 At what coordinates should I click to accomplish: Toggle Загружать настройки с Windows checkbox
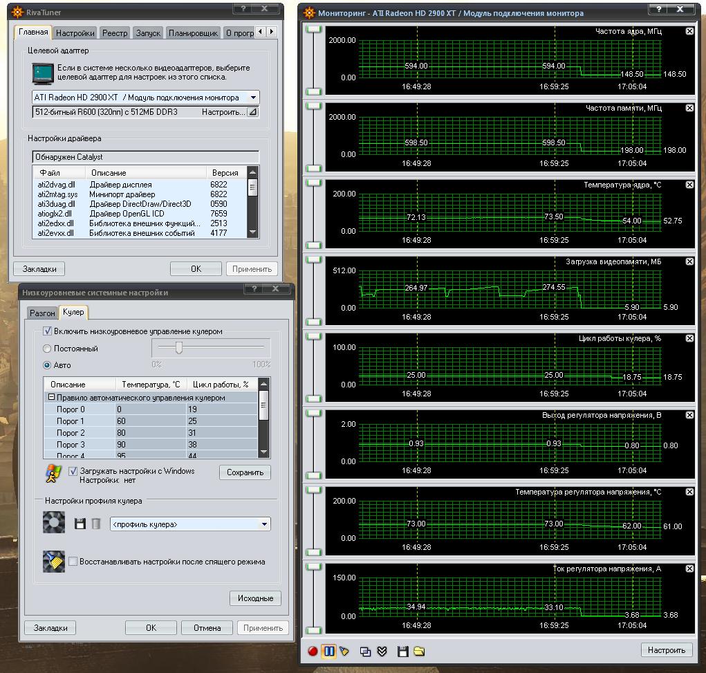click(73, 471)
